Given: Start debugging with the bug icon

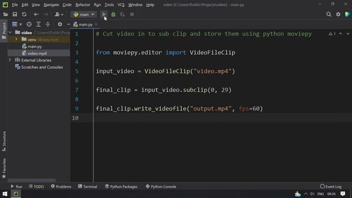Looking at the screenshot, I should click(x=113, y=15).
